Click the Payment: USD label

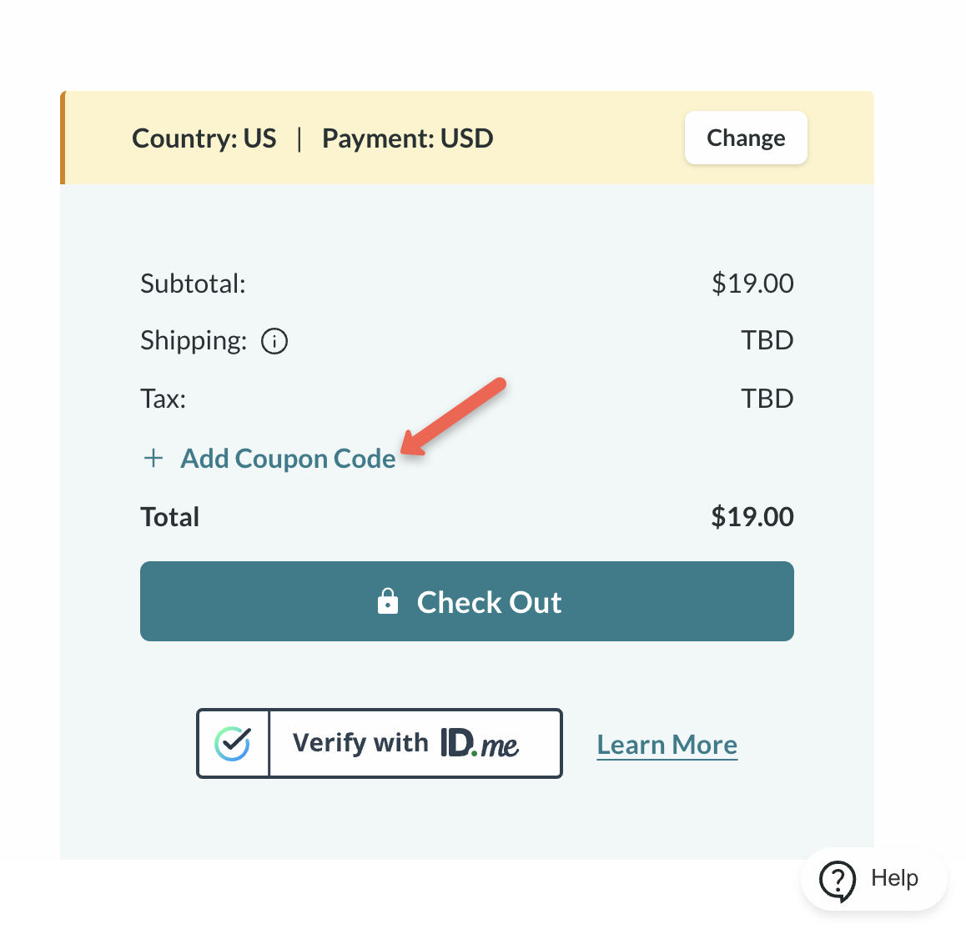[407, 138]
